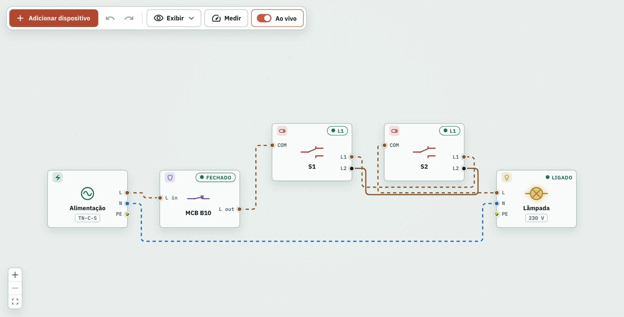Toggle S1 switch position badge L1
The height and width of the screenshot is (317, 624).
click(x=337, y=131)
